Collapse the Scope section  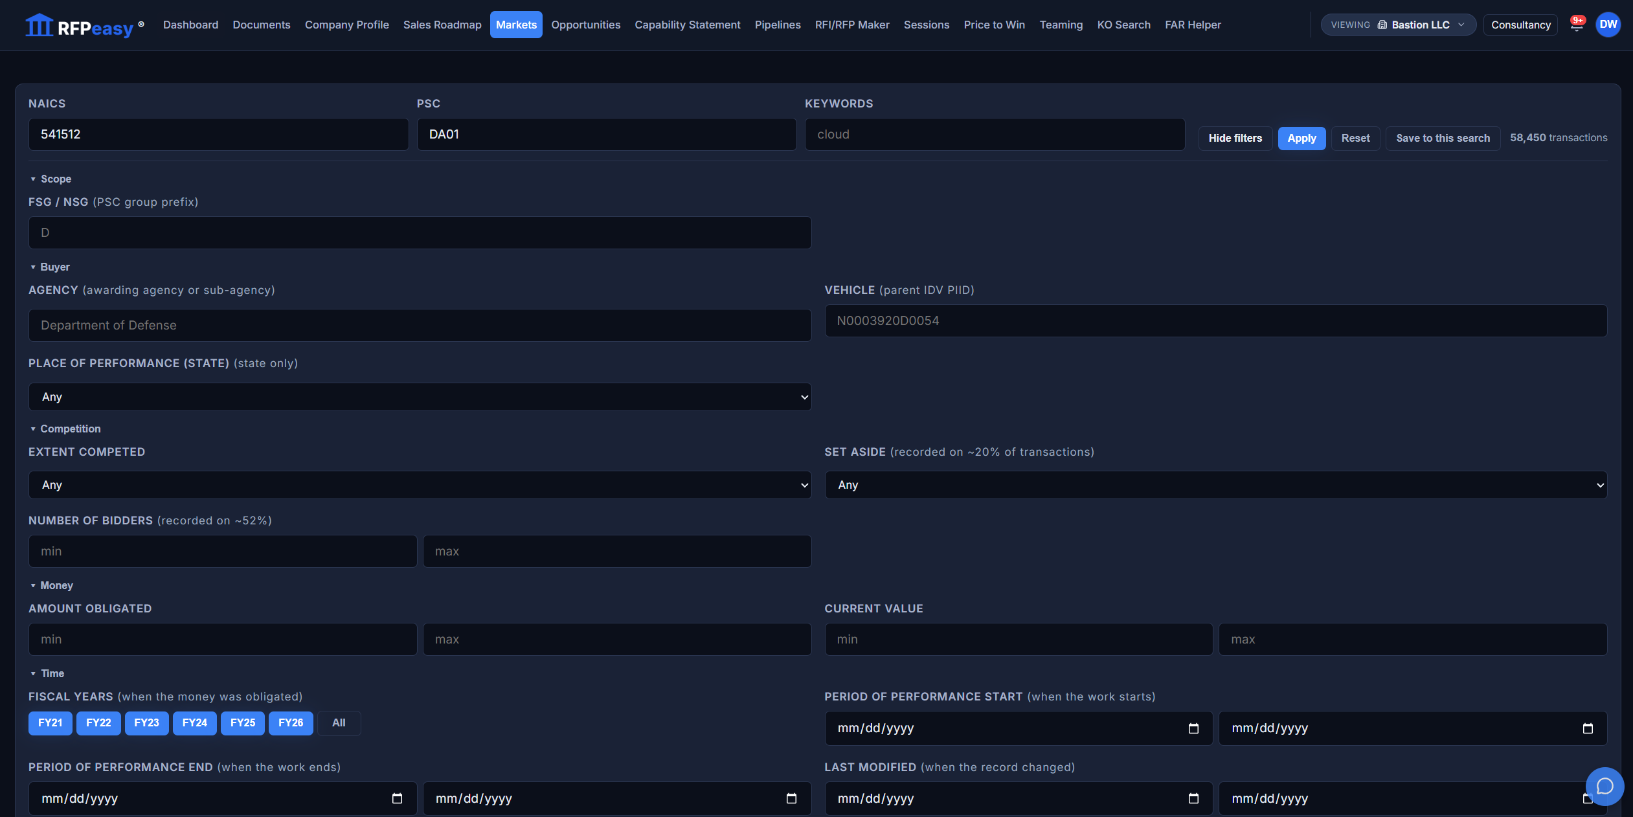click(51, 179)
